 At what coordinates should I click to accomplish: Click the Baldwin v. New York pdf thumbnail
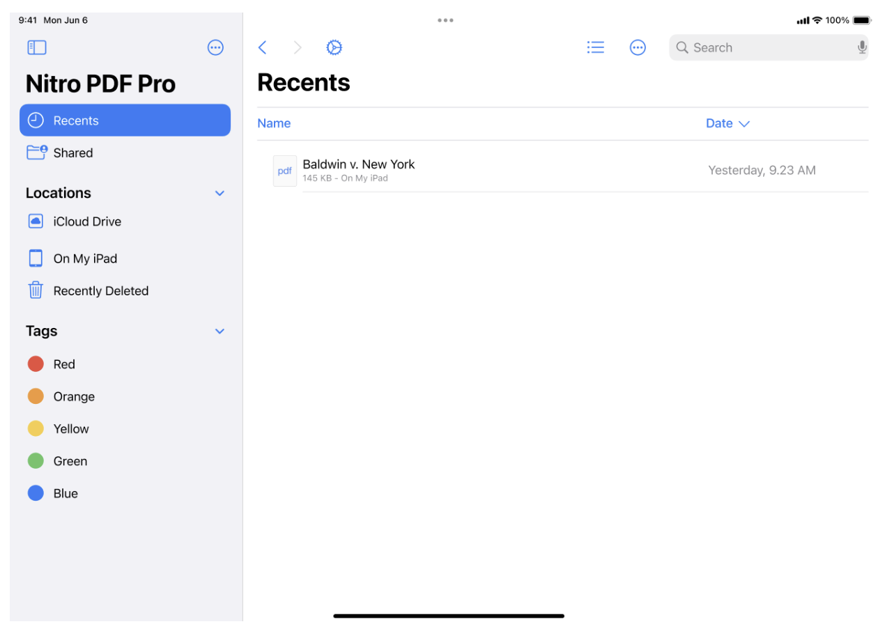(285, 171)
